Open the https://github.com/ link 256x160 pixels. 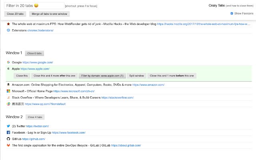[x=34, y=139]
